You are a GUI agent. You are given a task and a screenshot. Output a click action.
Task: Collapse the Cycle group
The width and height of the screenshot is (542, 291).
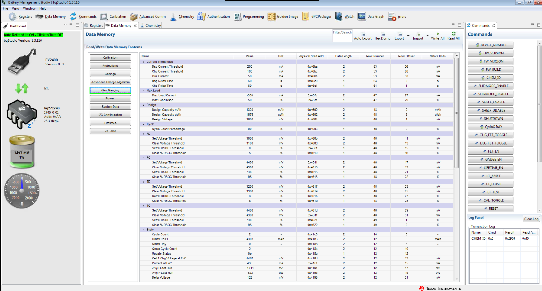(x=144, y=124)
